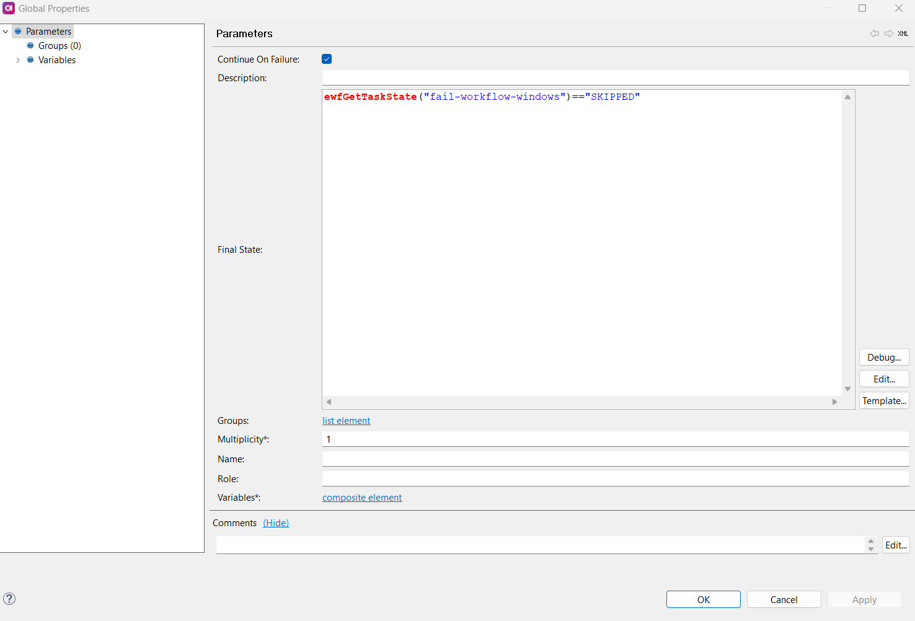Hide the Comments section
The image size is (915, 621).
pos(276,522)
